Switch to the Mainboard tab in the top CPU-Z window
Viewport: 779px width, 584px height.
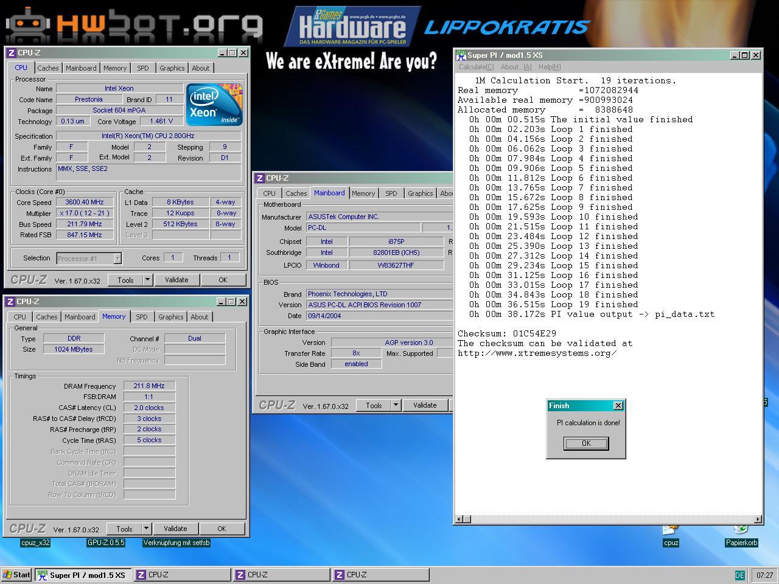coord(81,68)
